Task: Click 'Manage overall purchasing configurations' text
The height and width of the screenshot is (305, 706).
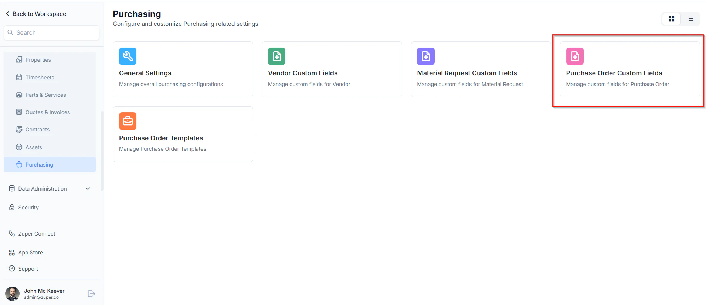Action: pyautogui.click(x=171, y=84)
